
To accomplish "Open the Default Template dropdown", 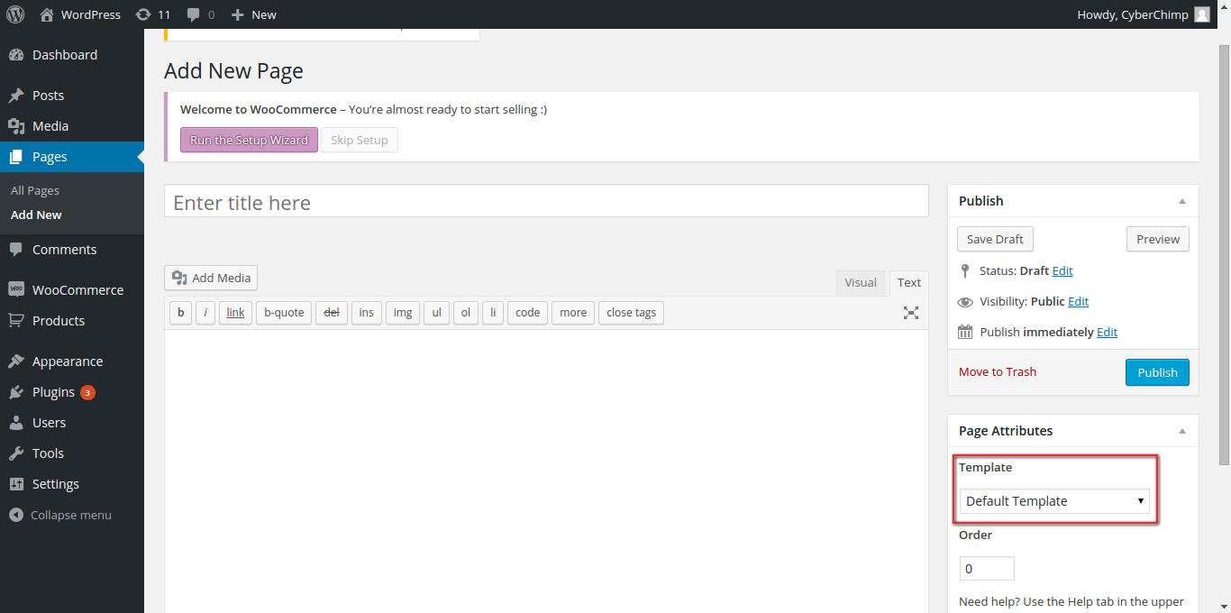I will point(1054,501).
